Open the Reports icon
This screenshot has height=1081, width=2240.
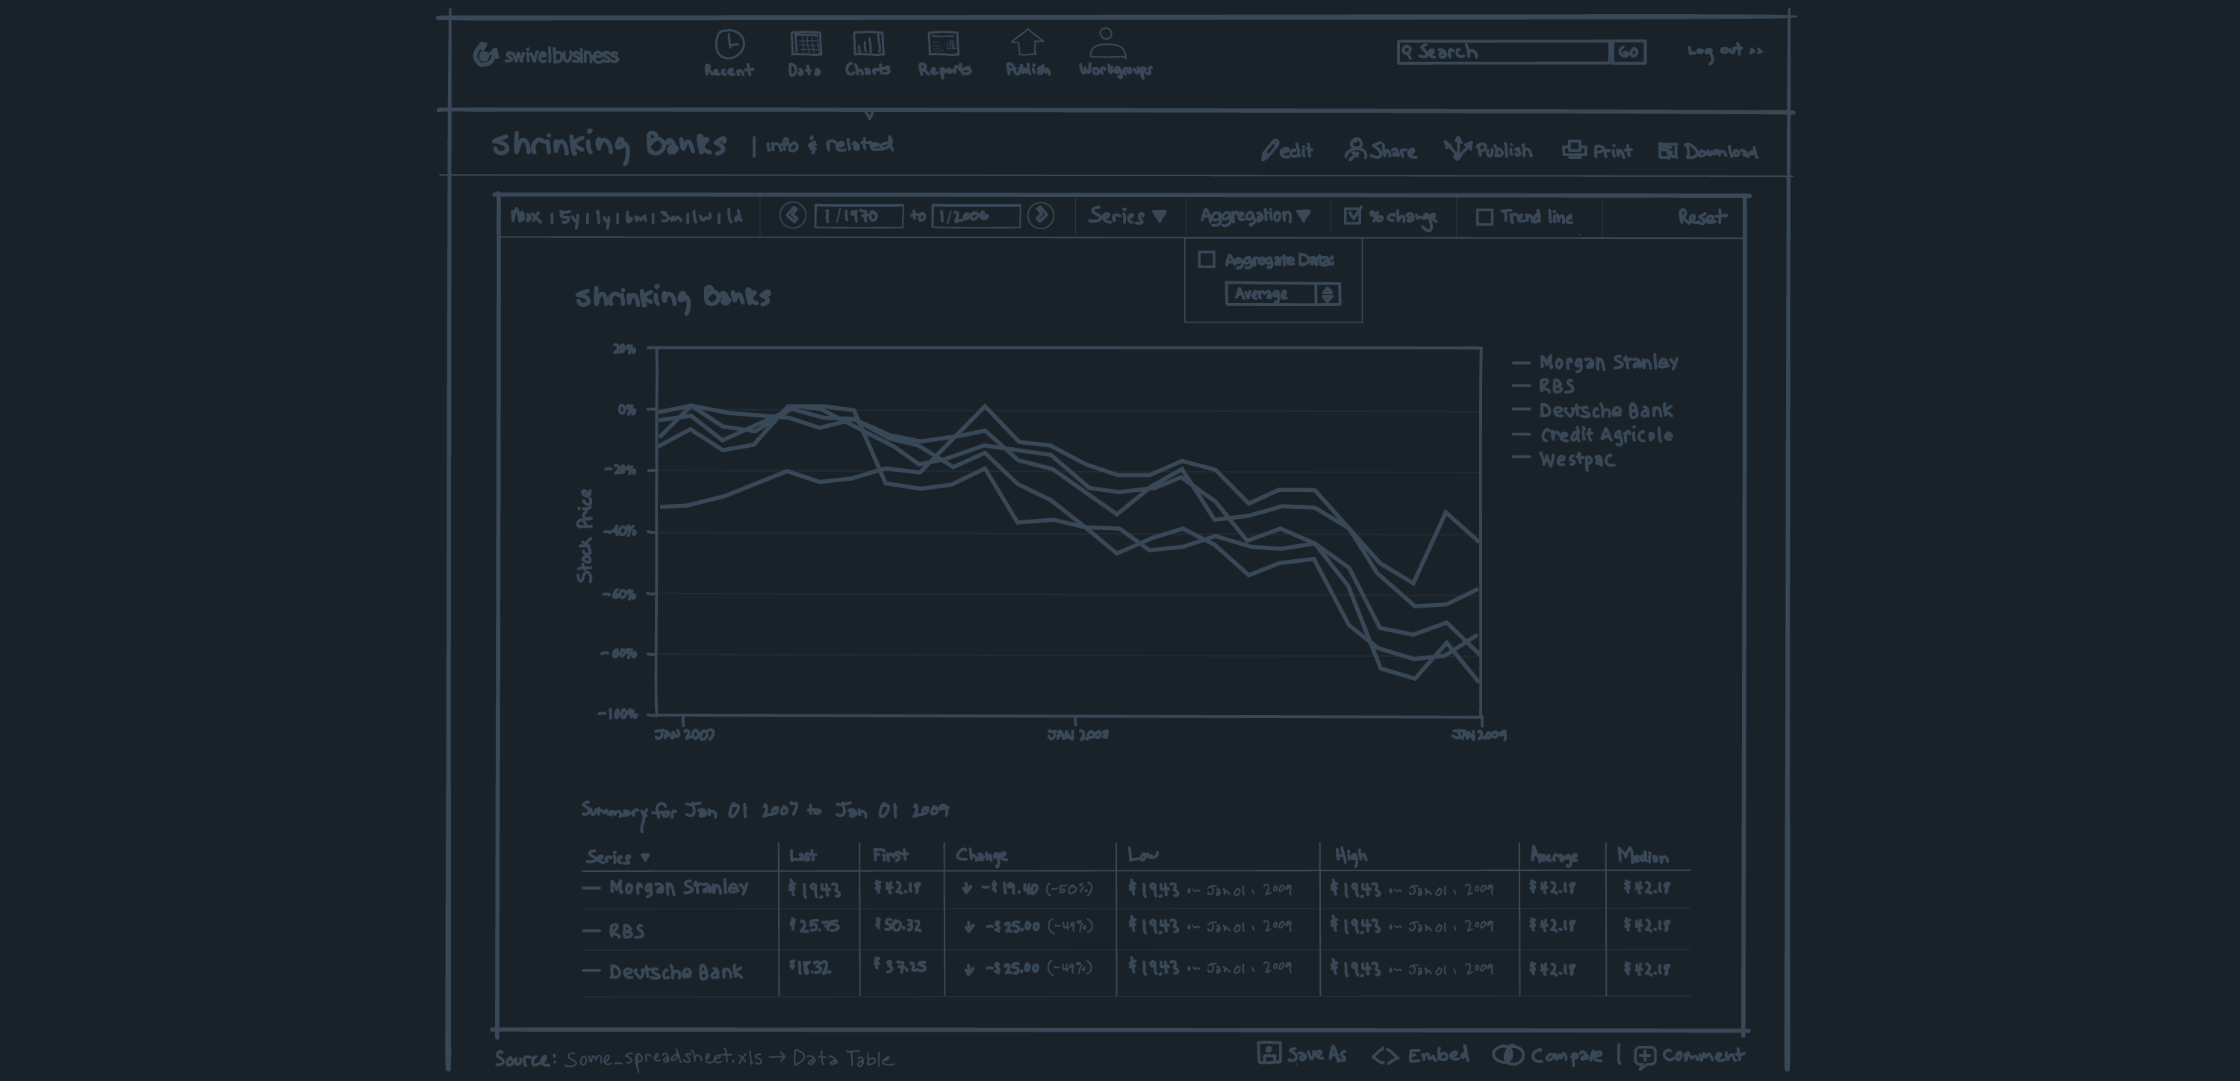pos(944,43)
